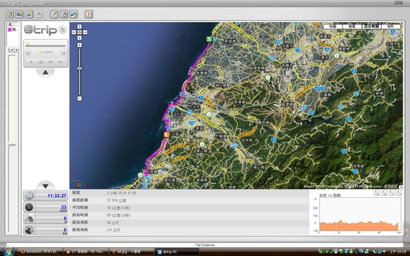Click the map zoom slider handle
This screenshot has height=256, width=410.
pyautogui.click(x=79, y=68)
